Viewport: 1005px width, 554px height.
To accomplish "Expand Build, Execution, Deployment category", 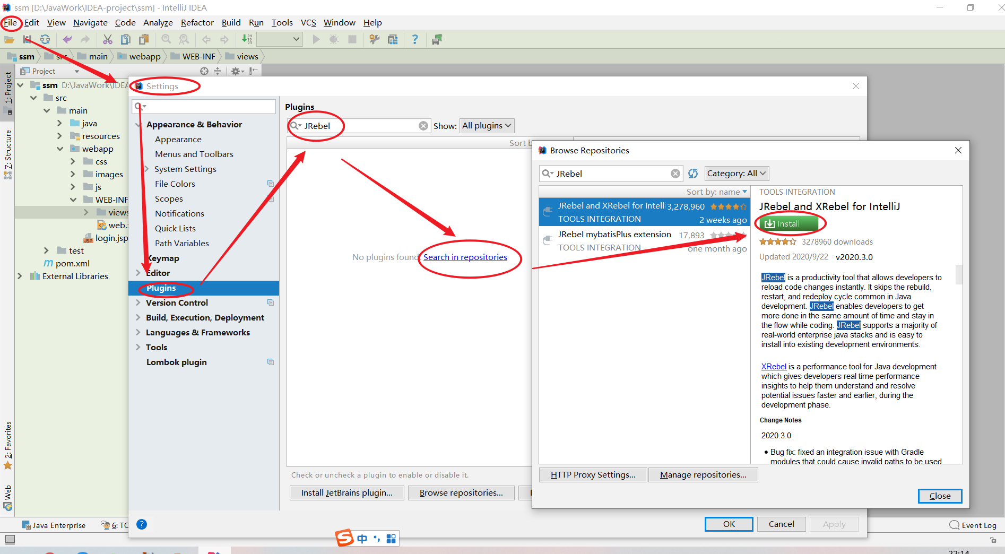I will pyautogui.click(x=138, y=317).
